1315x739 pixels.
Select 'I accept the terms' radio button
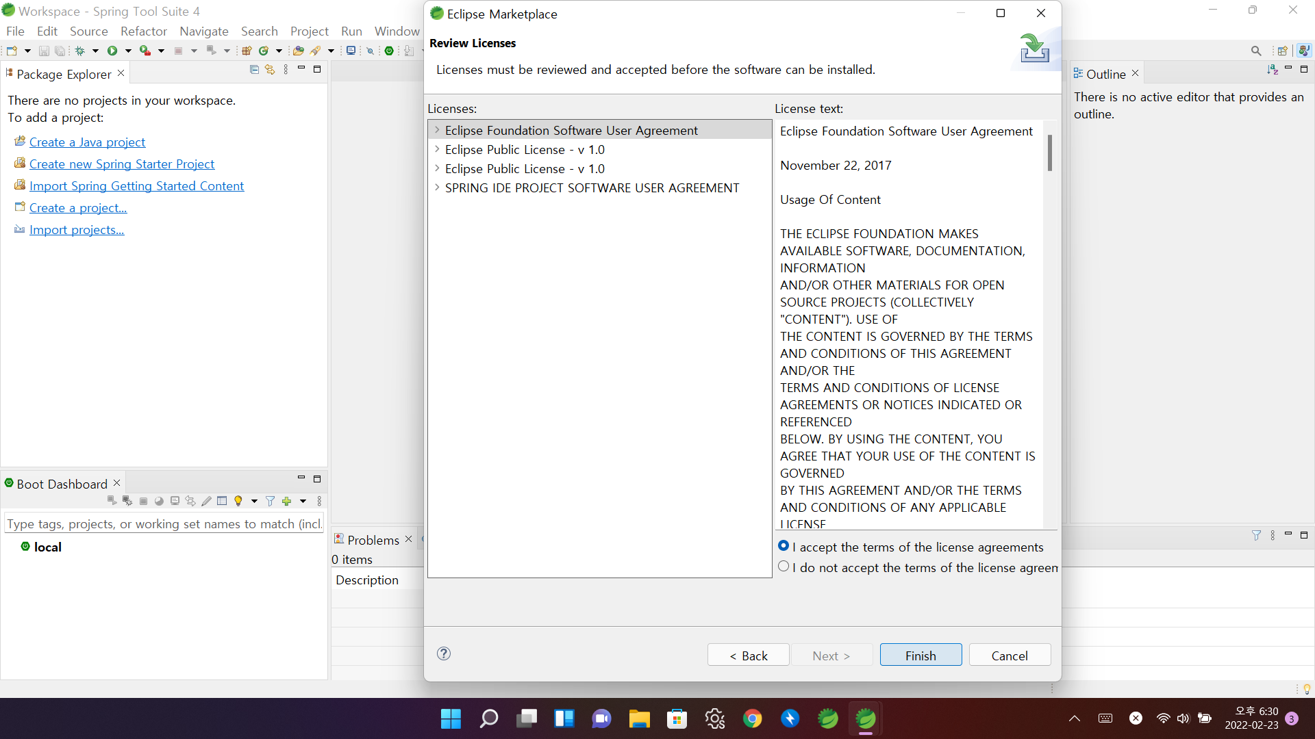pyautogui.click(x=784, y=546)
